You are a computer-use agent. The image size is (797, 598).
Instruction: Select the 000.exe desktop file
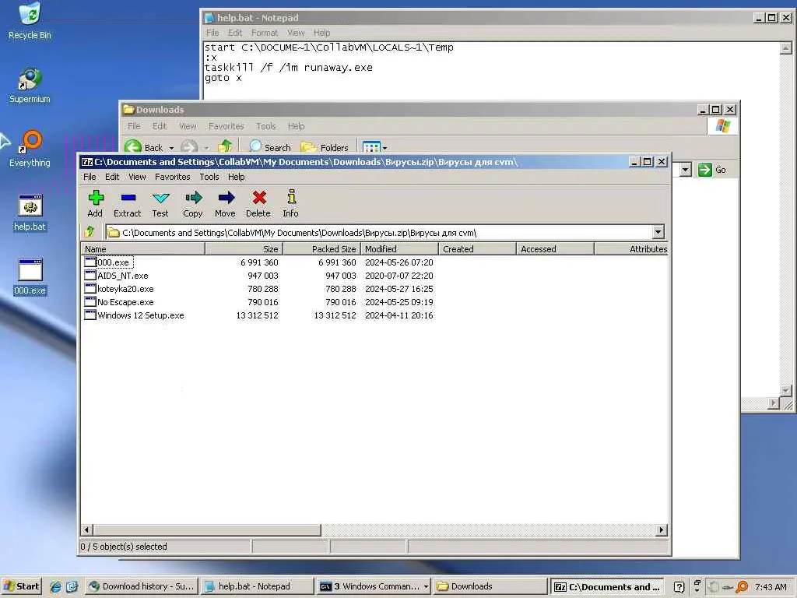[30, 278]
